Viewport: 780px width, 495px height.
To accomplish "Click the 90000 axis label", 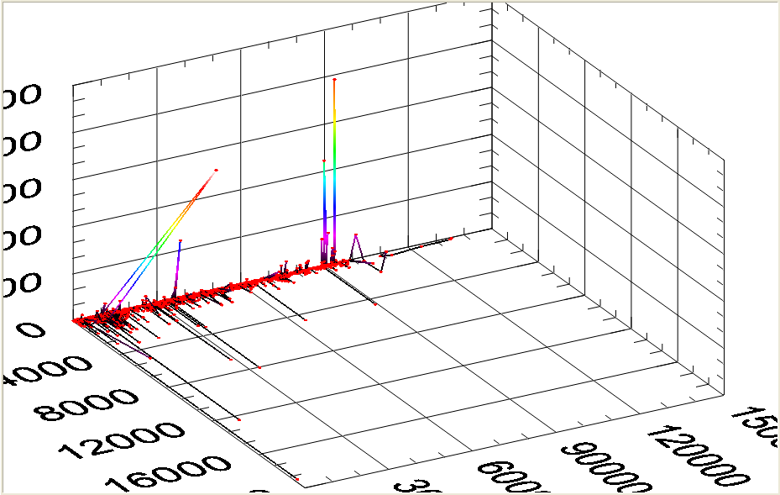I will point(607,468).
